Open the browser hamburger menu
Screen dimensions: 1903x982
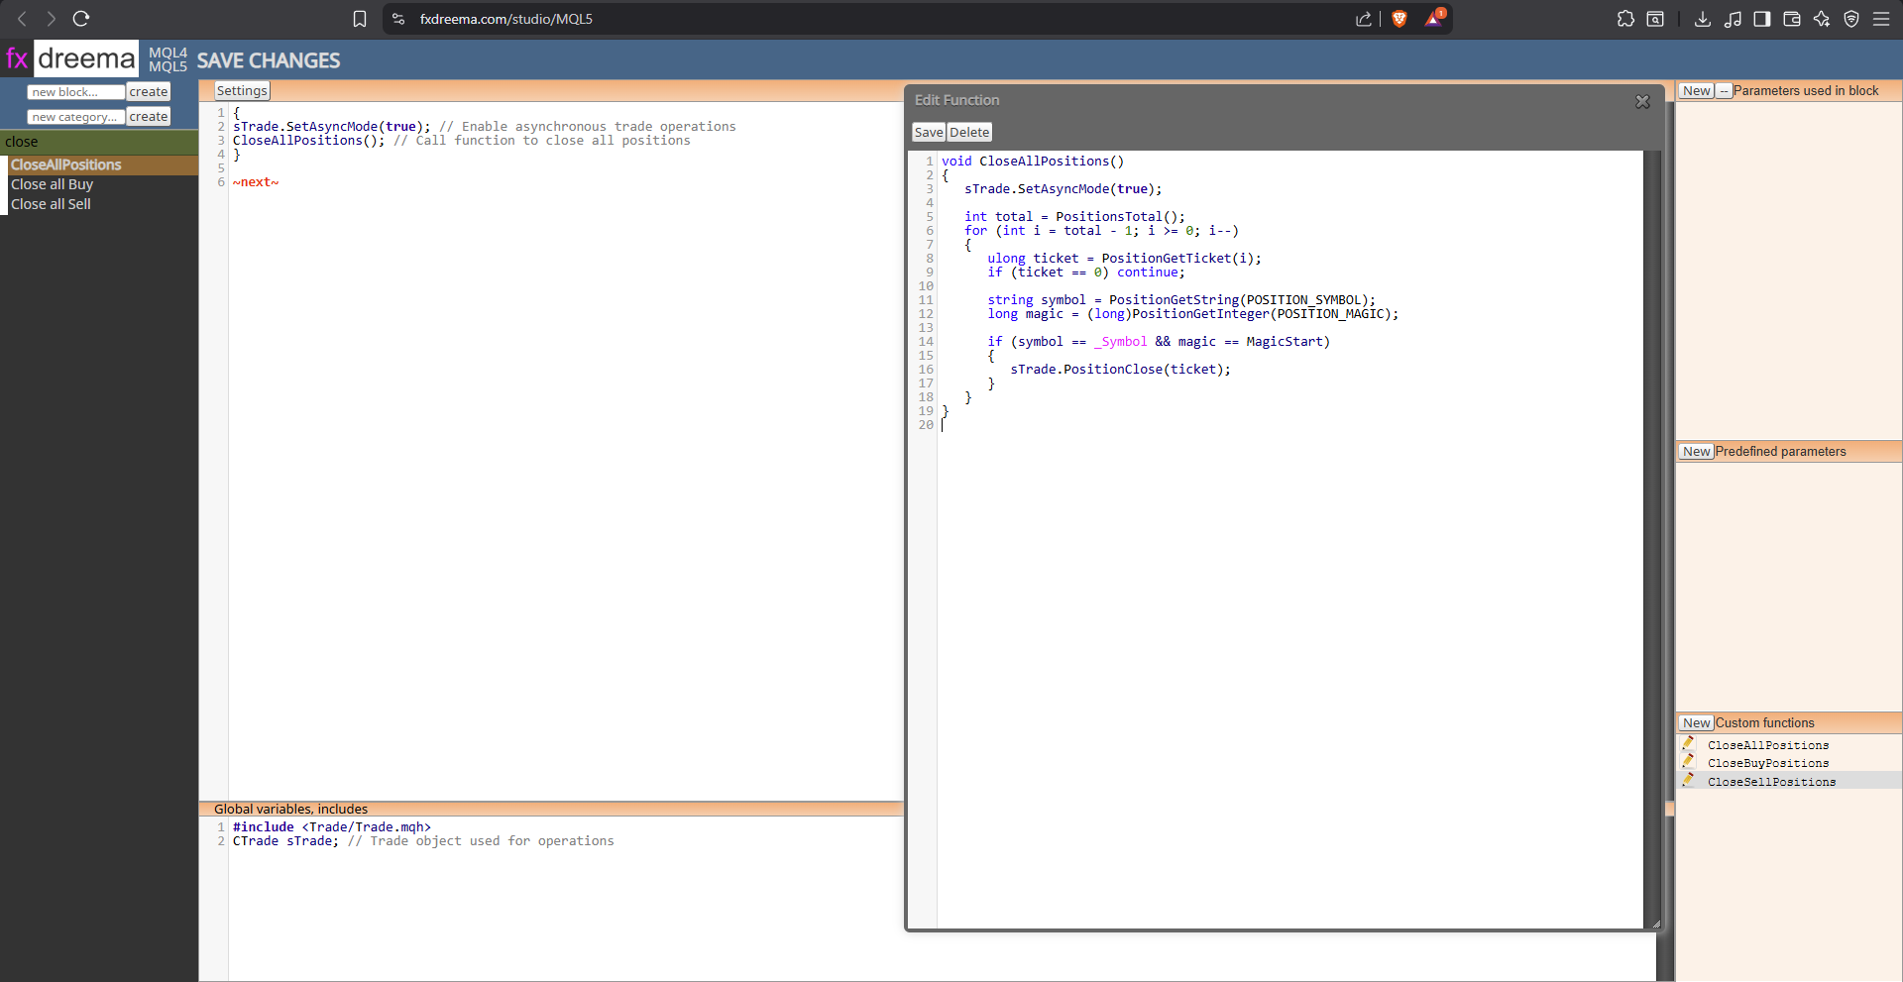pyautogui.click(x=1881, y=19)
